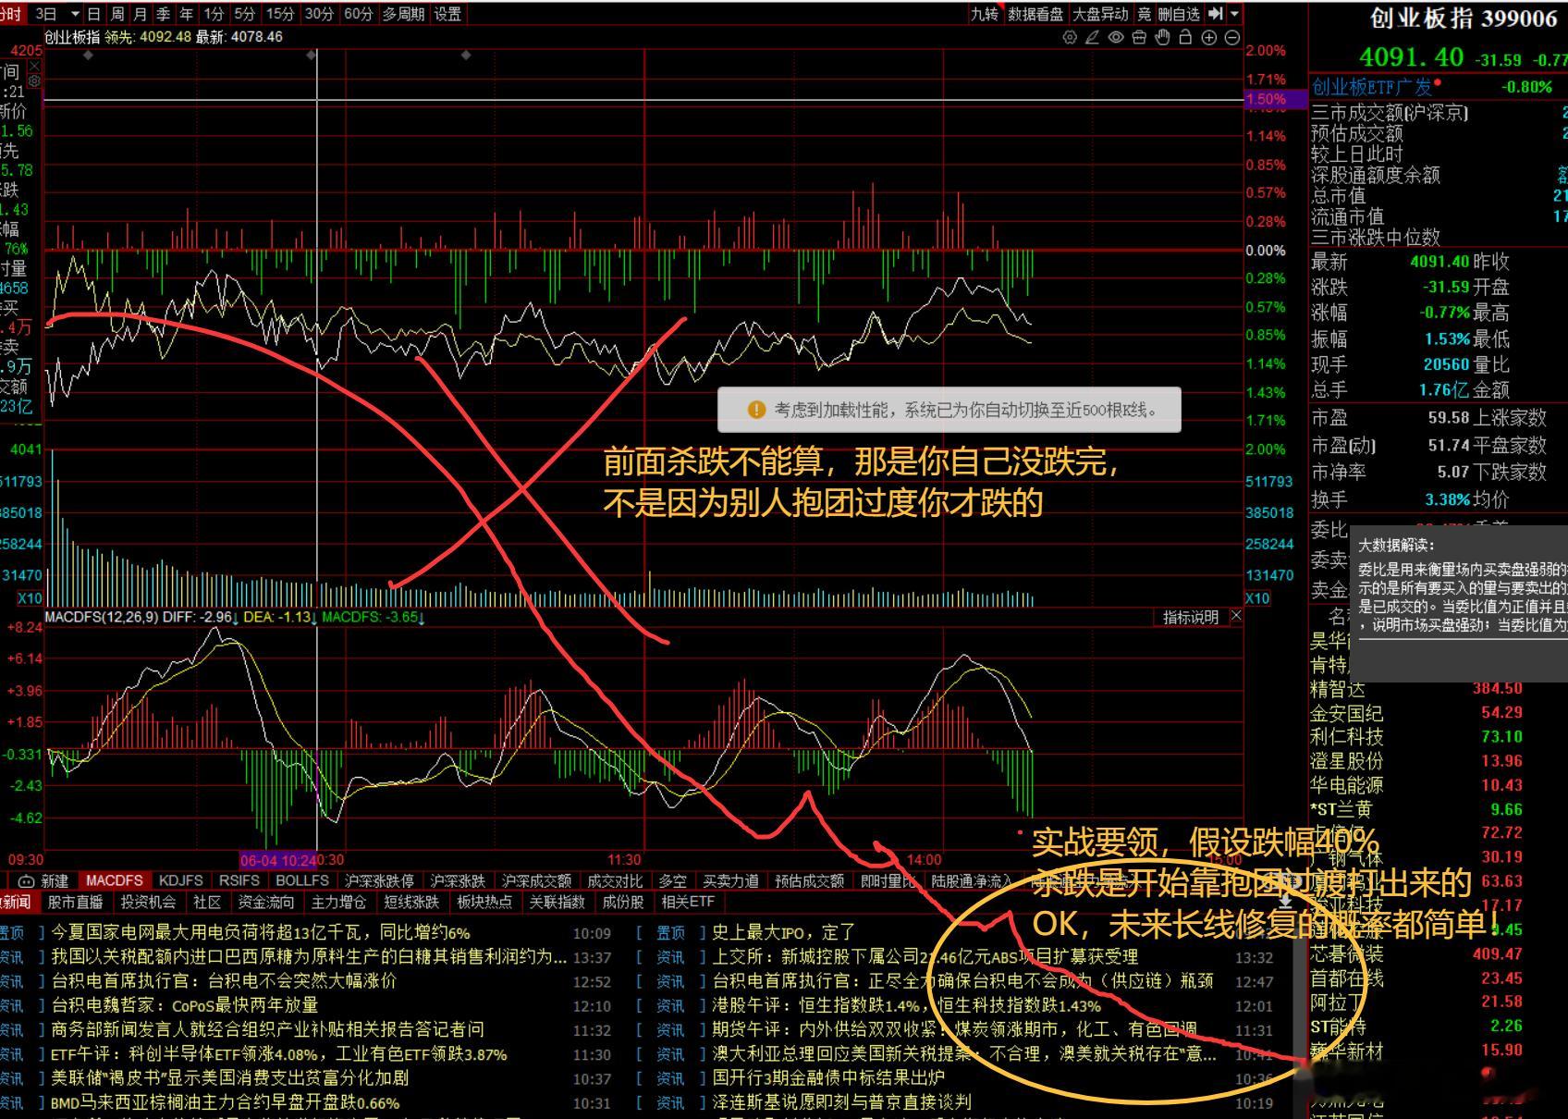Open 指标说明 indicator description

pos(1191,617)
